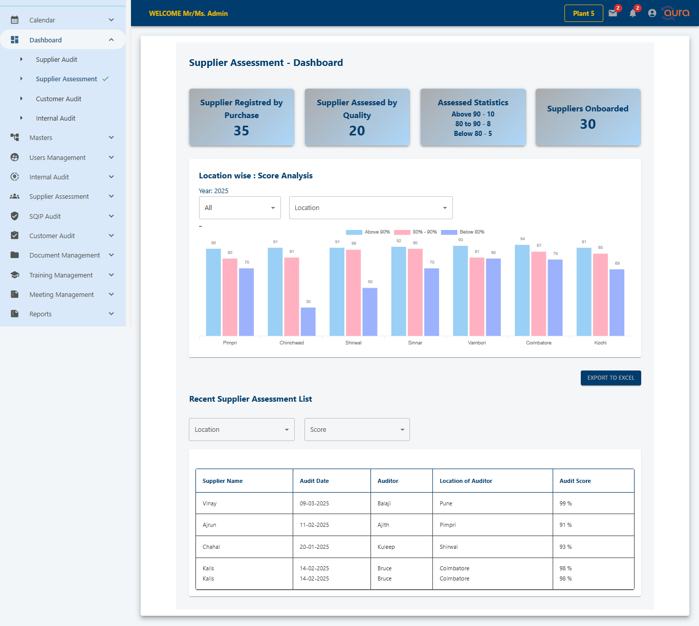Image resolution: width=699 pixels, height=626 pixels.
Task: Click the Shirwal 50 score bar
Action: pyautogui.click(x=370, y=312)
